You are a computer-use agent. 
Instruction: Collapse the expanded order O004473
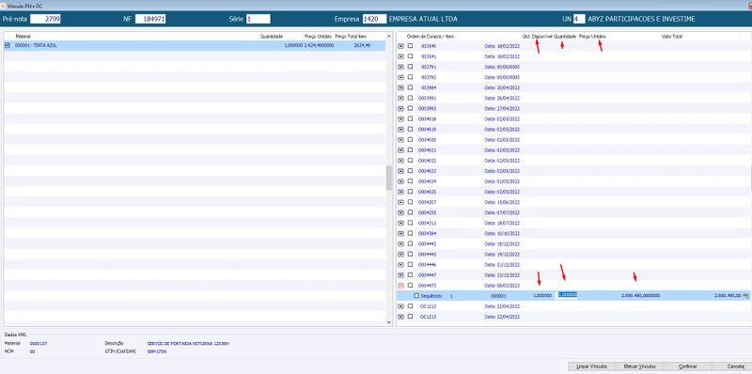[401, 286]
